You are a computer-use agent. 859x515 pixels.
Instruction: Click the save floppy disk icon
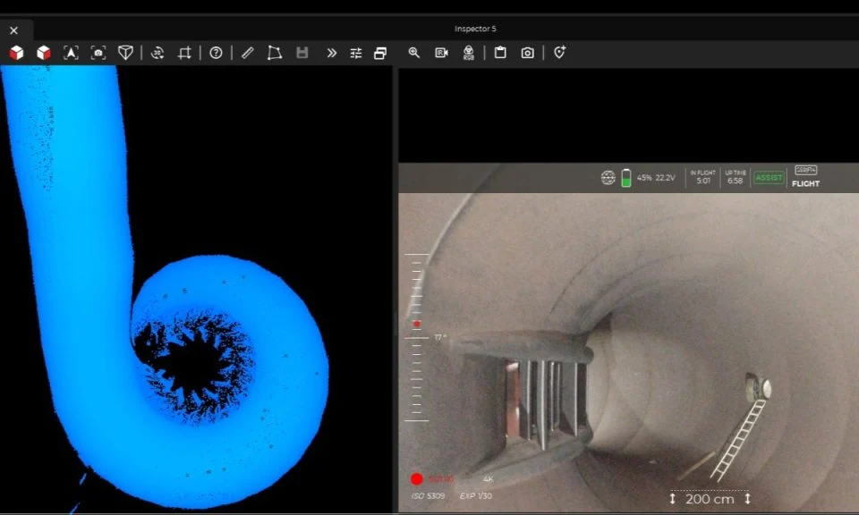[x=302, y=53]
